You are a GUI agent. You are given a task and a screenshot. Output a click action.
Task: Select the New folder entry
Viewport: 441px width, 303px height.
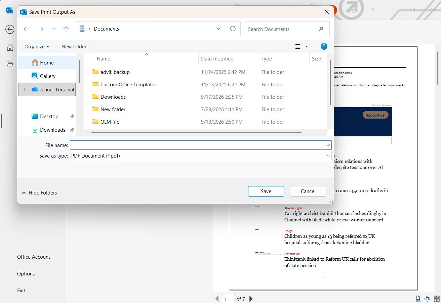(113, 110)
